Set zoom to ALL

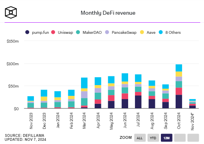pos(140,138)
